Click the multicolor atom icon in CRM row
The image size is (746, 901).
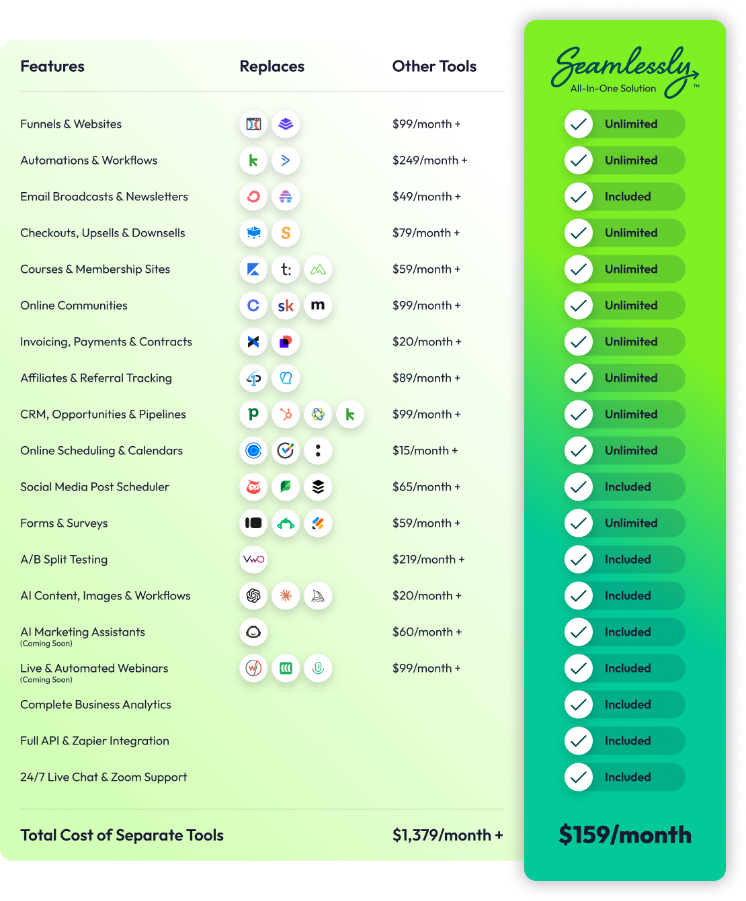318,415
